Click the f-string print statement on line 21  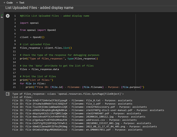point(85,87)
